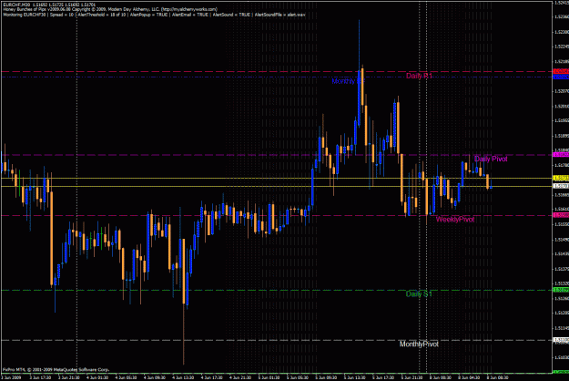Click the green Daily S1 label

pyautogui.click(x=419, y=293)
